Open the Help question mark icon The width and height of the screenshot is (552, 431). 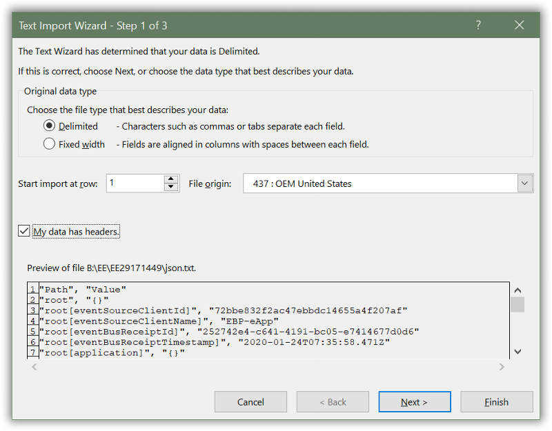477,24
